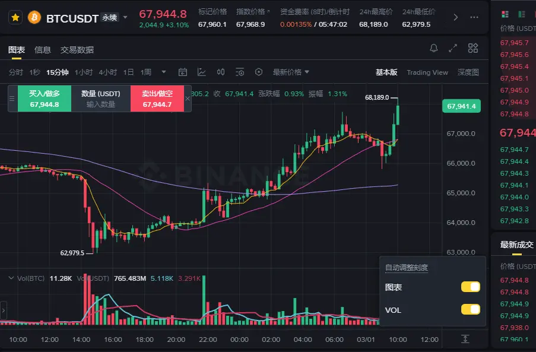Click the Bitcoin logo icon
This screenshot has height=352, width=536.
34,17
